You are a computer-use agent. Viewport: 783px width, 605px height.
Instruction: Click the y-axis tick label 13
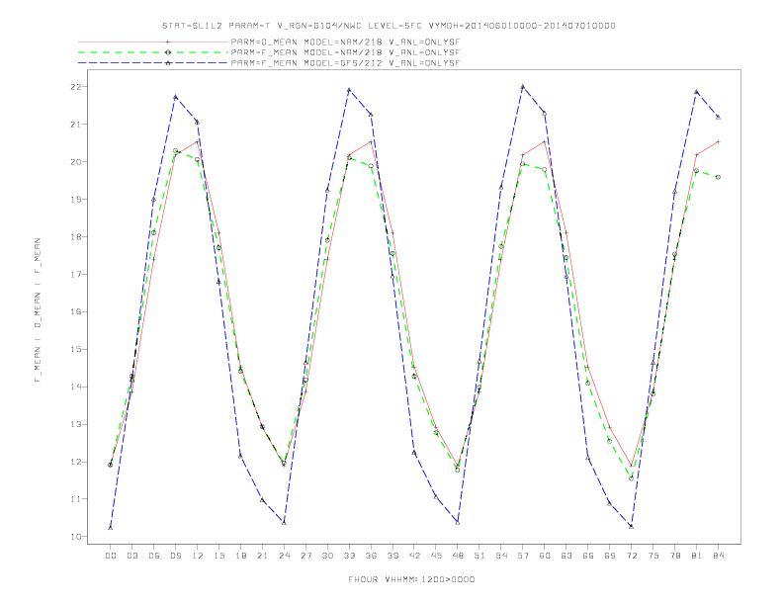tap(76, 424)
